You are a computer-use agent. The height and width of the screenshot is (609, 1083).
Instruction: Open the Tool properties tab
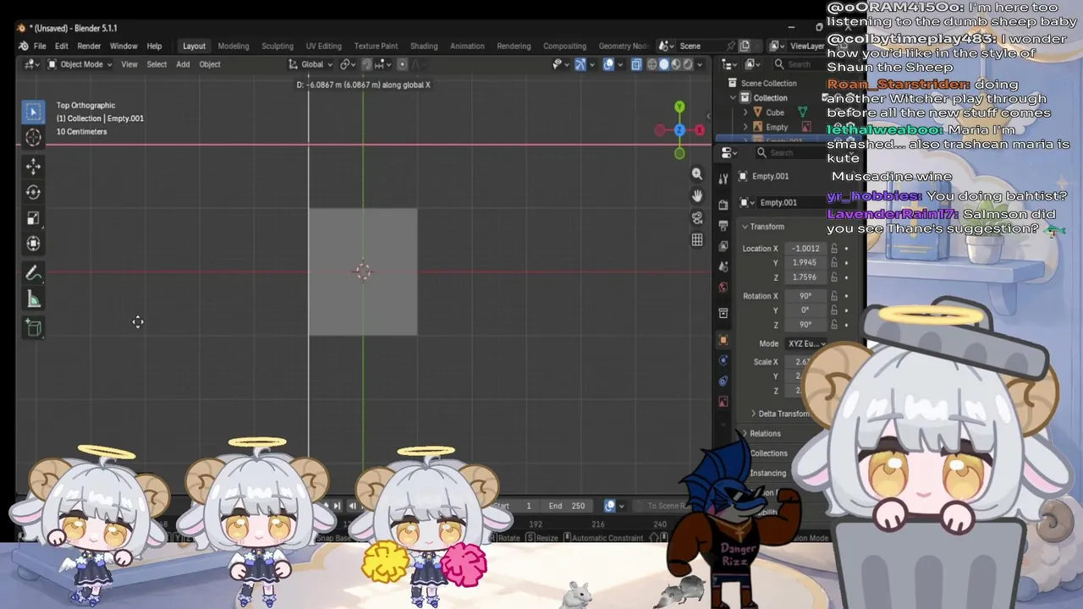pos(723,178)
